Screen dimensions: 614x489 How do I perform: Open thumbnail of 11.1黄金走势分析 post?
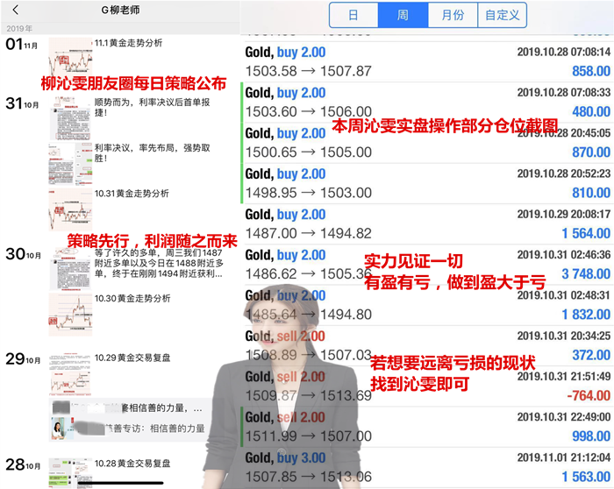(70, 56)
